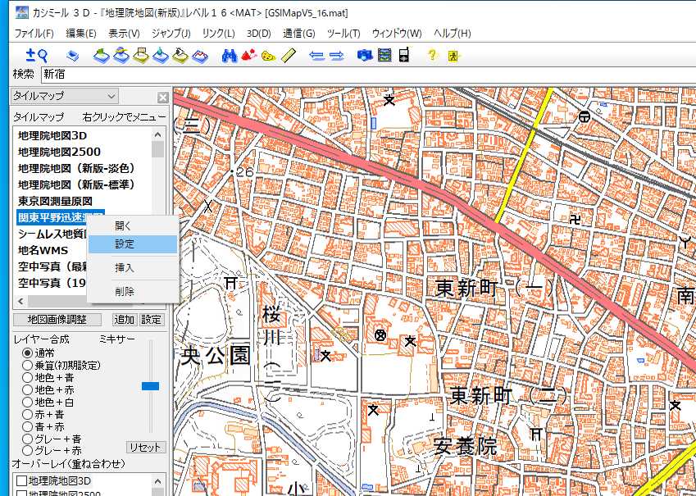Select 地名WMS in the tile map list

[x=43, y=250]
